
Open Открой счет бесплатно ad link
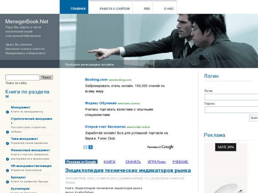105,127
